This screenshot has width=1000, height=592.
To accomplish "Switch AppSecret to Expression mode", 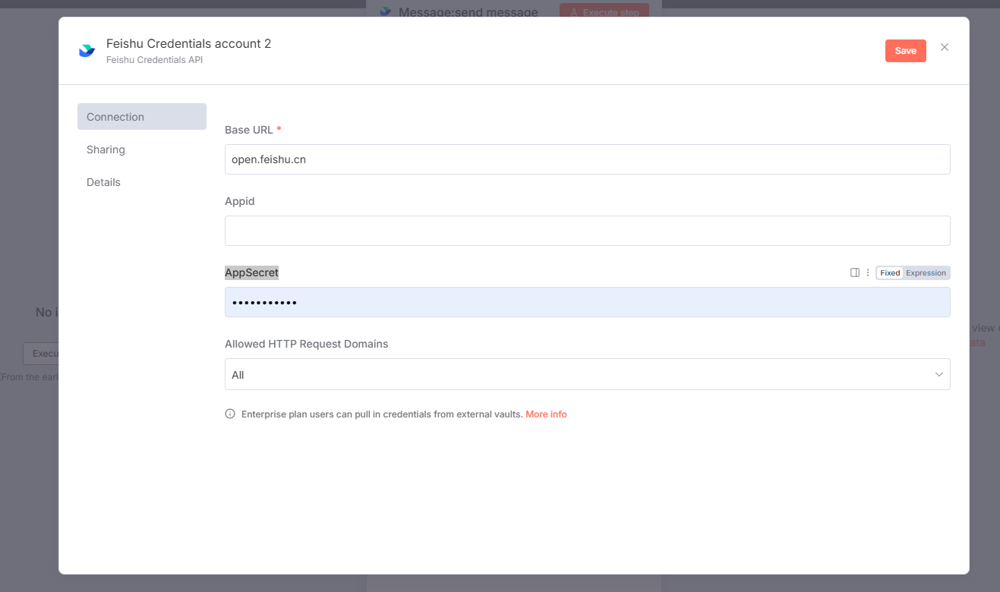I will pyautogui.click(x=926, y=272).
